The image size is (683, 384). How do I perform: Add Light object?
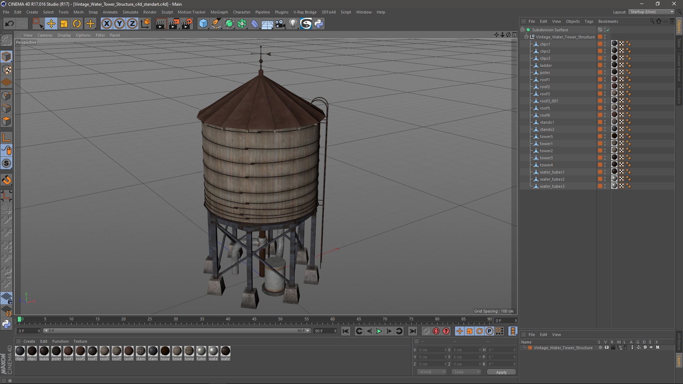point(293,24)
